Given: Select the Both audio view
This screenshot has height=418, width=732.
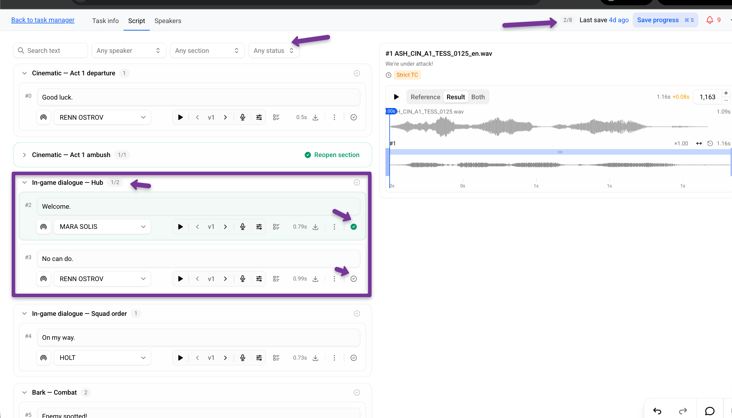Looking at the screenshot, I should pos(478,97).
